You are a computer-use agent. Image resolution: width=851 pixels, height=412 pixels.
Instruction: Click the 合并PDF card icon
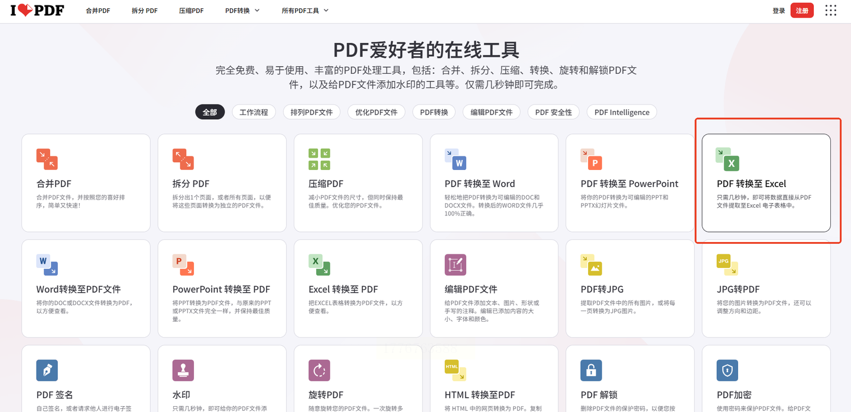click(47, 159)
